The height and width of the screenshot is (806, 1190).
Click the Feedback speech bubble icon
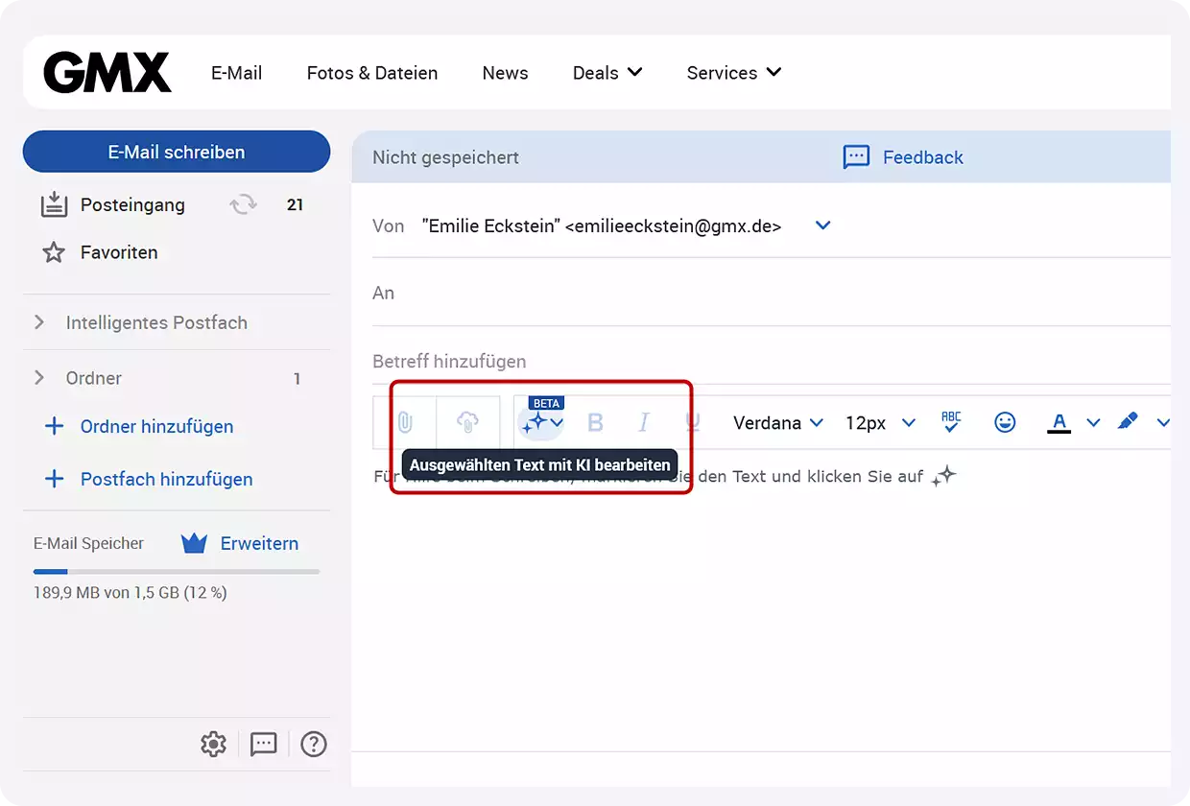click(x=856, y=157)
